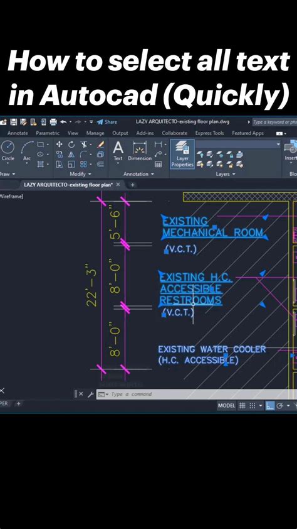Screen dimensions: 297x529
Task: Activate the Copy tool in Modify panel
Action: coord(59,154)
